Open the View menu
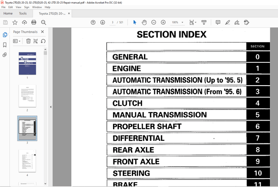 click(18, 7)
